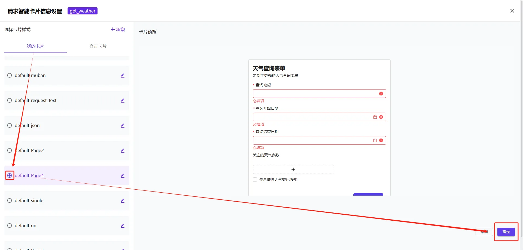Clear the 查询开始日期 field
The width and height of the screenshot is (523, 250).
(x=381, y=117)
